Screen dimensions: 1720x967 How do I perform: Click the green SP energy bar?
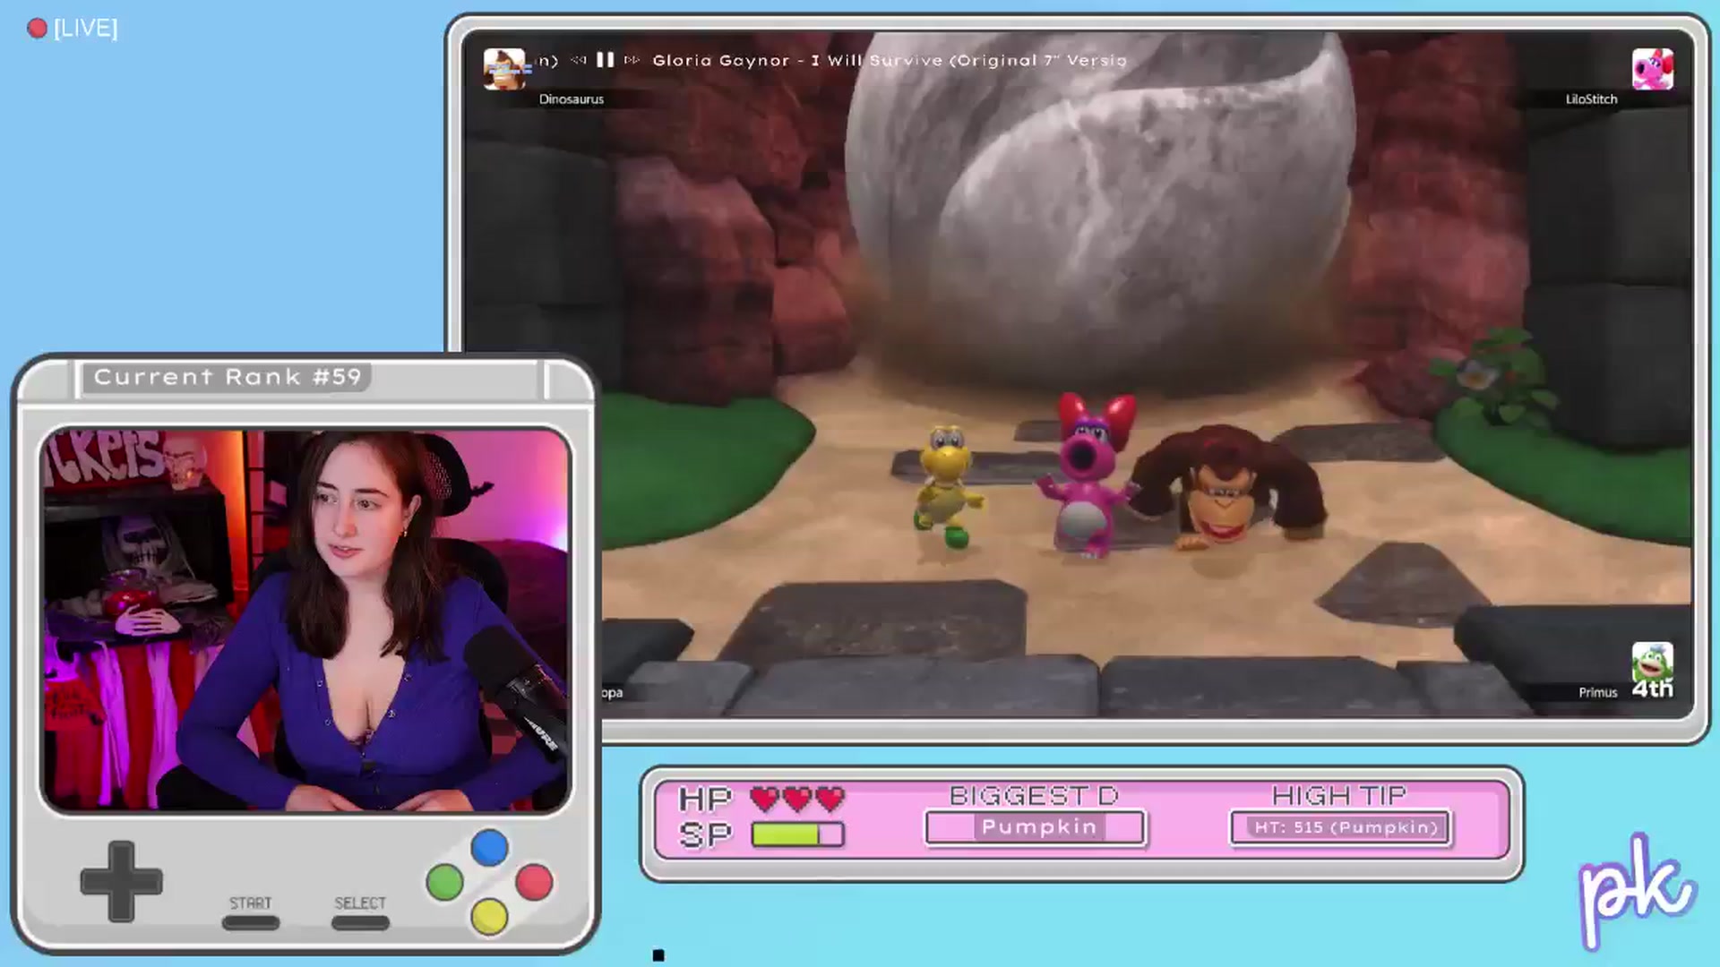[x=797, y=834]
